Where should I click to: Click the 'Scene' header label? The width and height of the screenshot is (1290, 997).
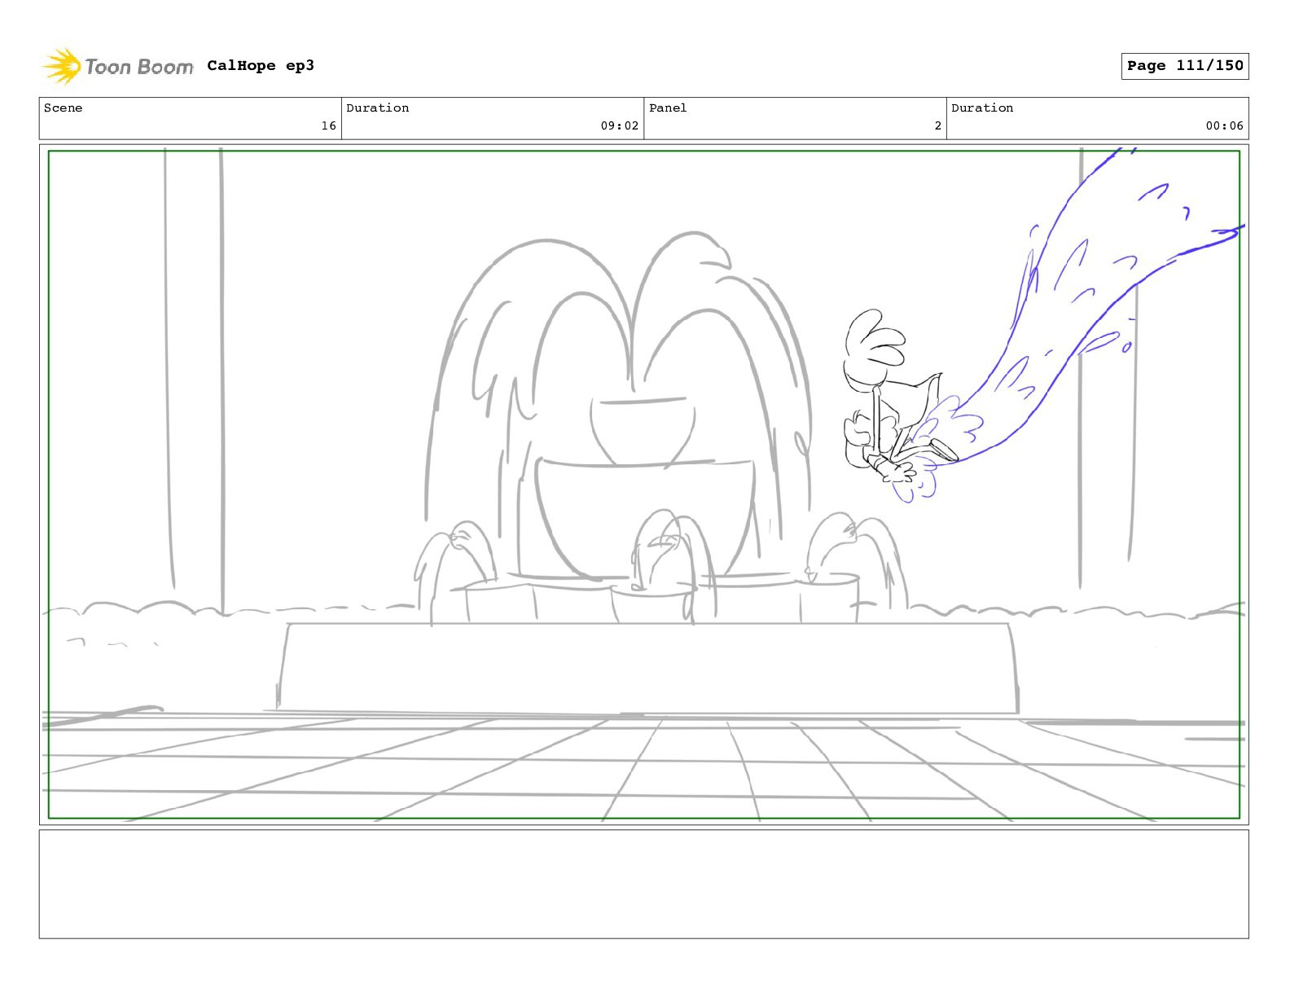coord(63,108)
